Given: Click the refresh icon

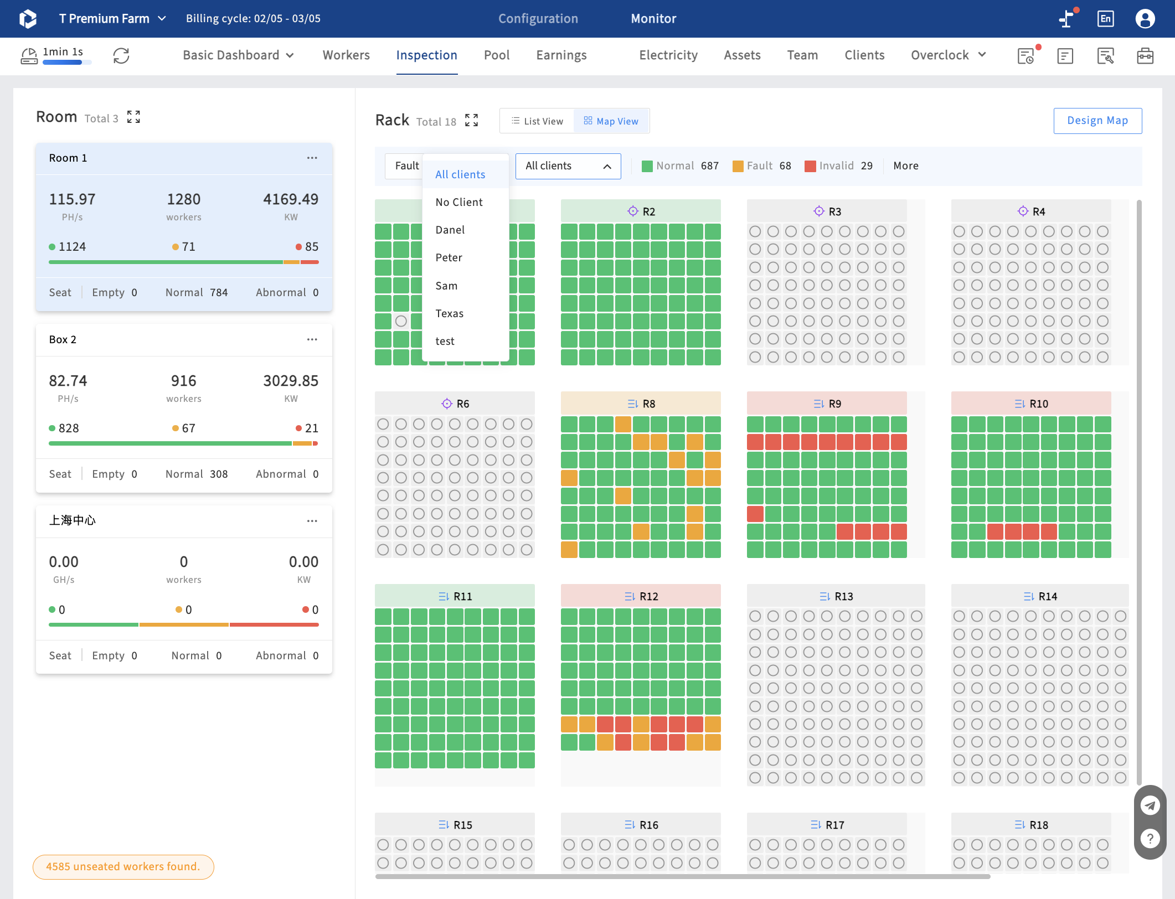Looking at the screenshot, I should (x=121, y=55).
